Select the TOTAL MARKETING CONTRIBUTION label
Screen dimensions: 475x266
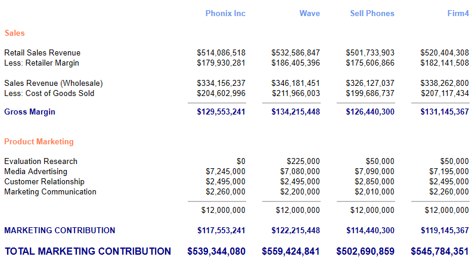(x=88, y=251)
